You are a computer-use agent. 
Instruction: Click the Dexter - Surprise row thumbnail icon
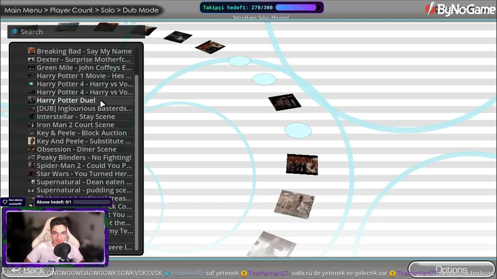click(31, 59)
